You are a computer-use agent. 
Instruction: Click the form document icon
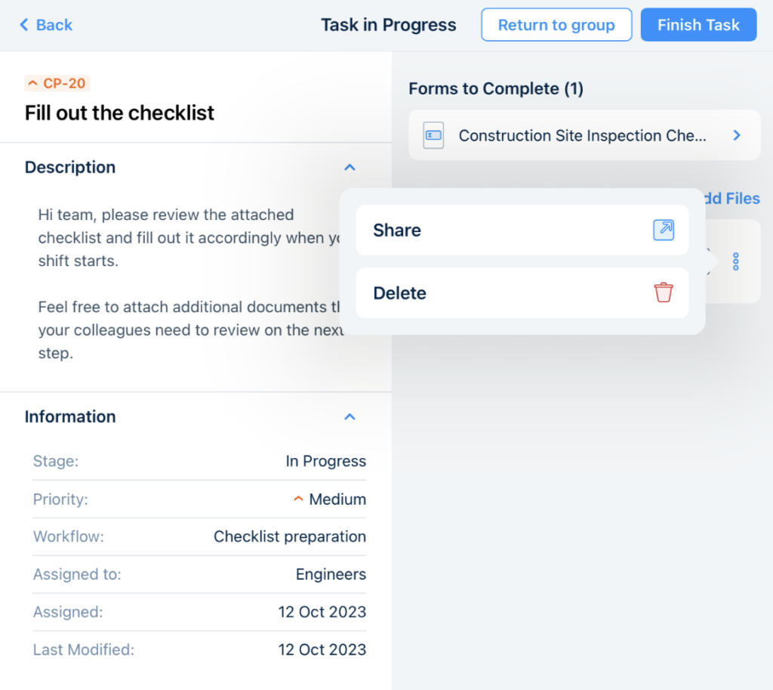[433, 135]
